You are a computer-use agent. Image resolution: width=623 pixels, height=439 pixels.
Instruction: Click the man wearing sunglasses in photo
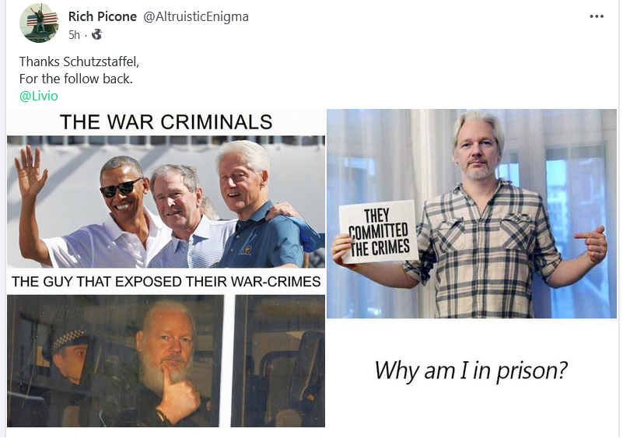pos(100,211)
